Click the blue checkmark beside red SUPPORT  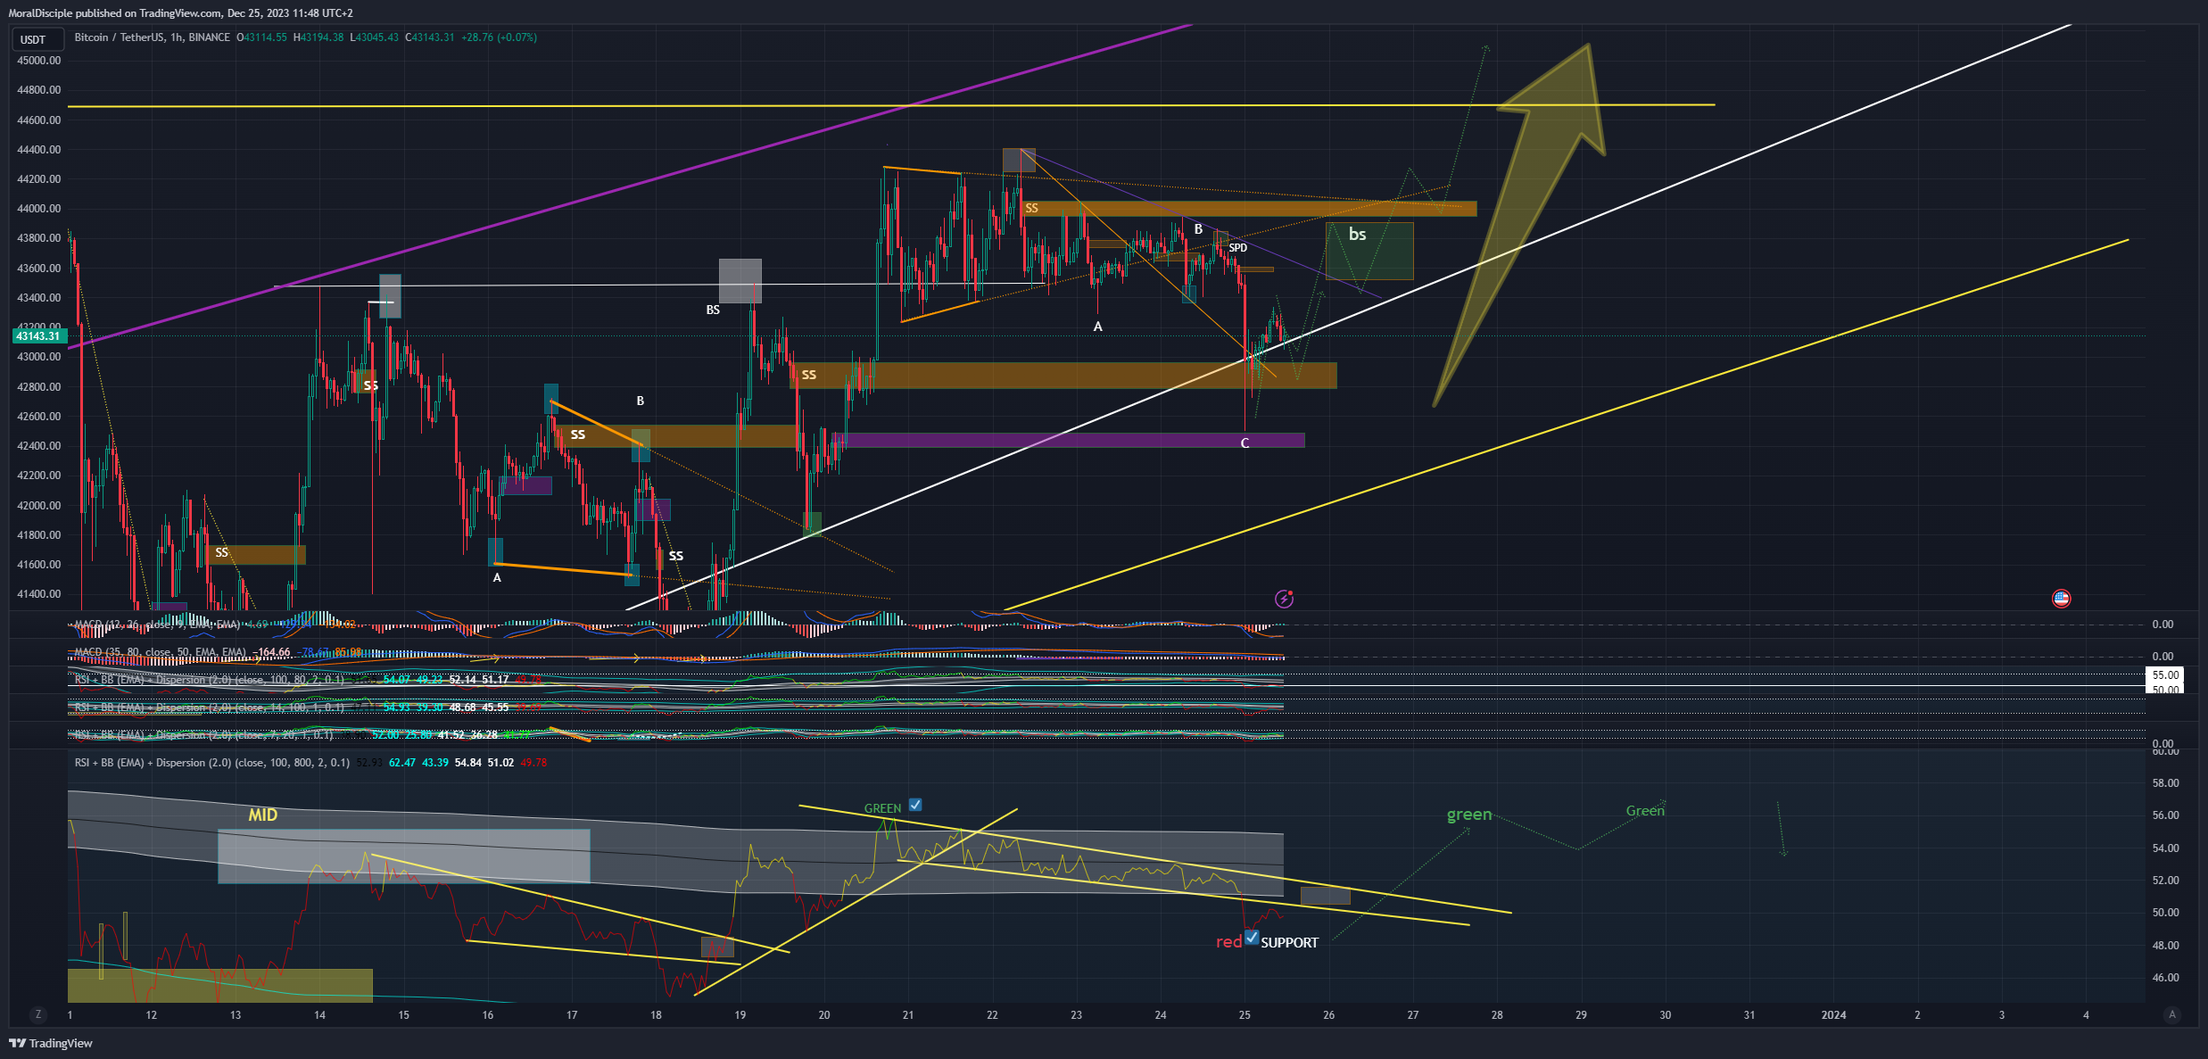pyautogui.click(x=1252, y=938)
